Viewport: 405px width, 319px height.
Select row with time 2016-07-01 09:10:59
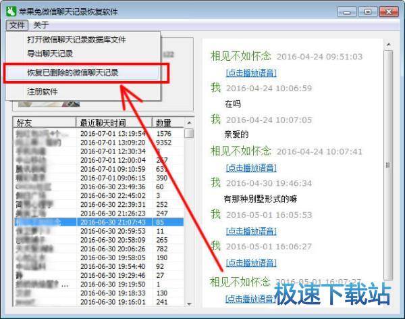(x=99, y=169)
